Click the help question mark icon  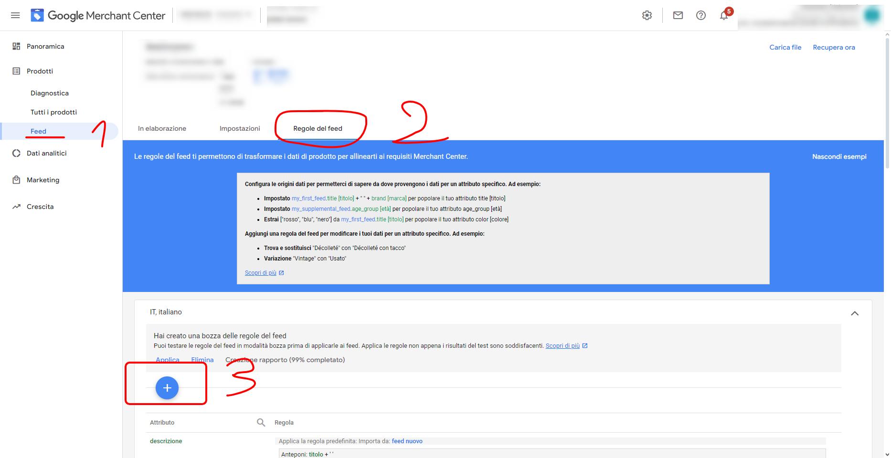tap(700, 15)
